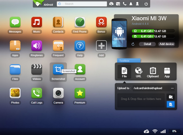Open the Videos clapperboard icon
183x135 pixels.
click(37, 69)
